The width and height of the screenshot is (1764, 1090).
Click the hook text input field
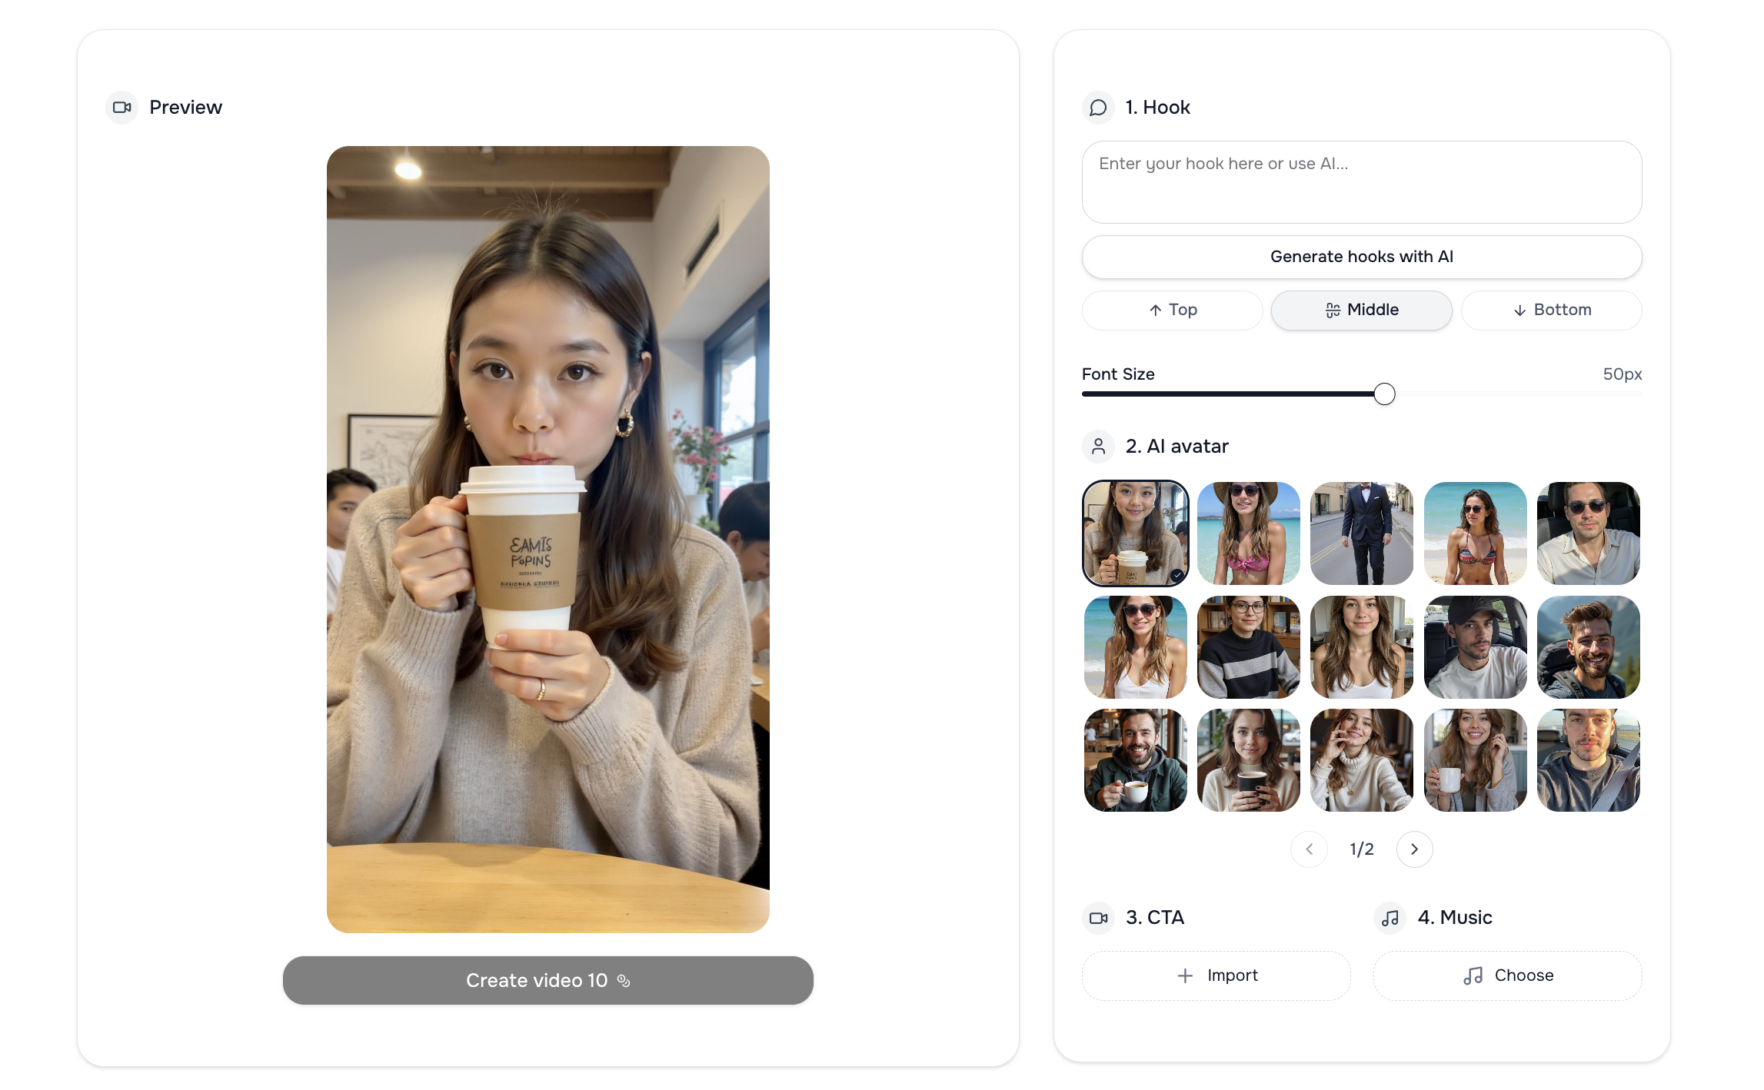tap(1361, 182)
